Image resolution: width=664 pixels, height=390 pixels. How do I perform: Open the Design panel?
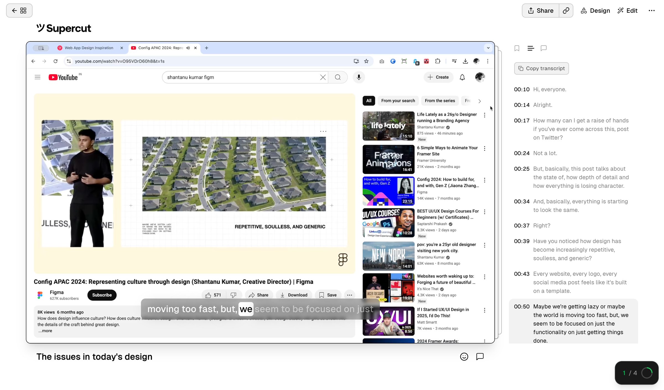pyautogui.click(x=595, y=11)
